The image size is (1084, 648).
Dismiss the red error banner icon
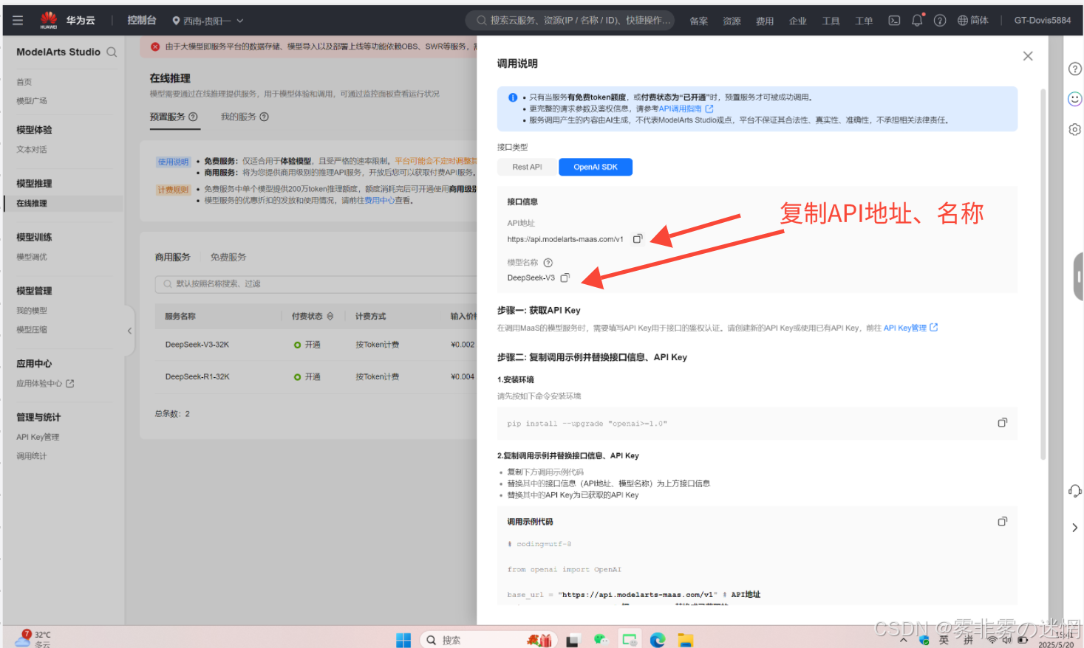pos(155,46)
